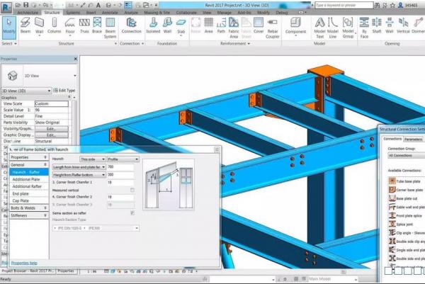Uncheck Same section as rafter

[x=132, y=212]
